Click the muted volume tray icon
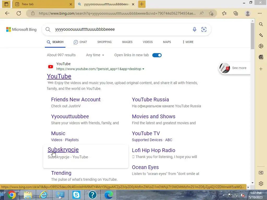Image resolution: width=267 pixels, height=200 pixels. coord(242,195)
